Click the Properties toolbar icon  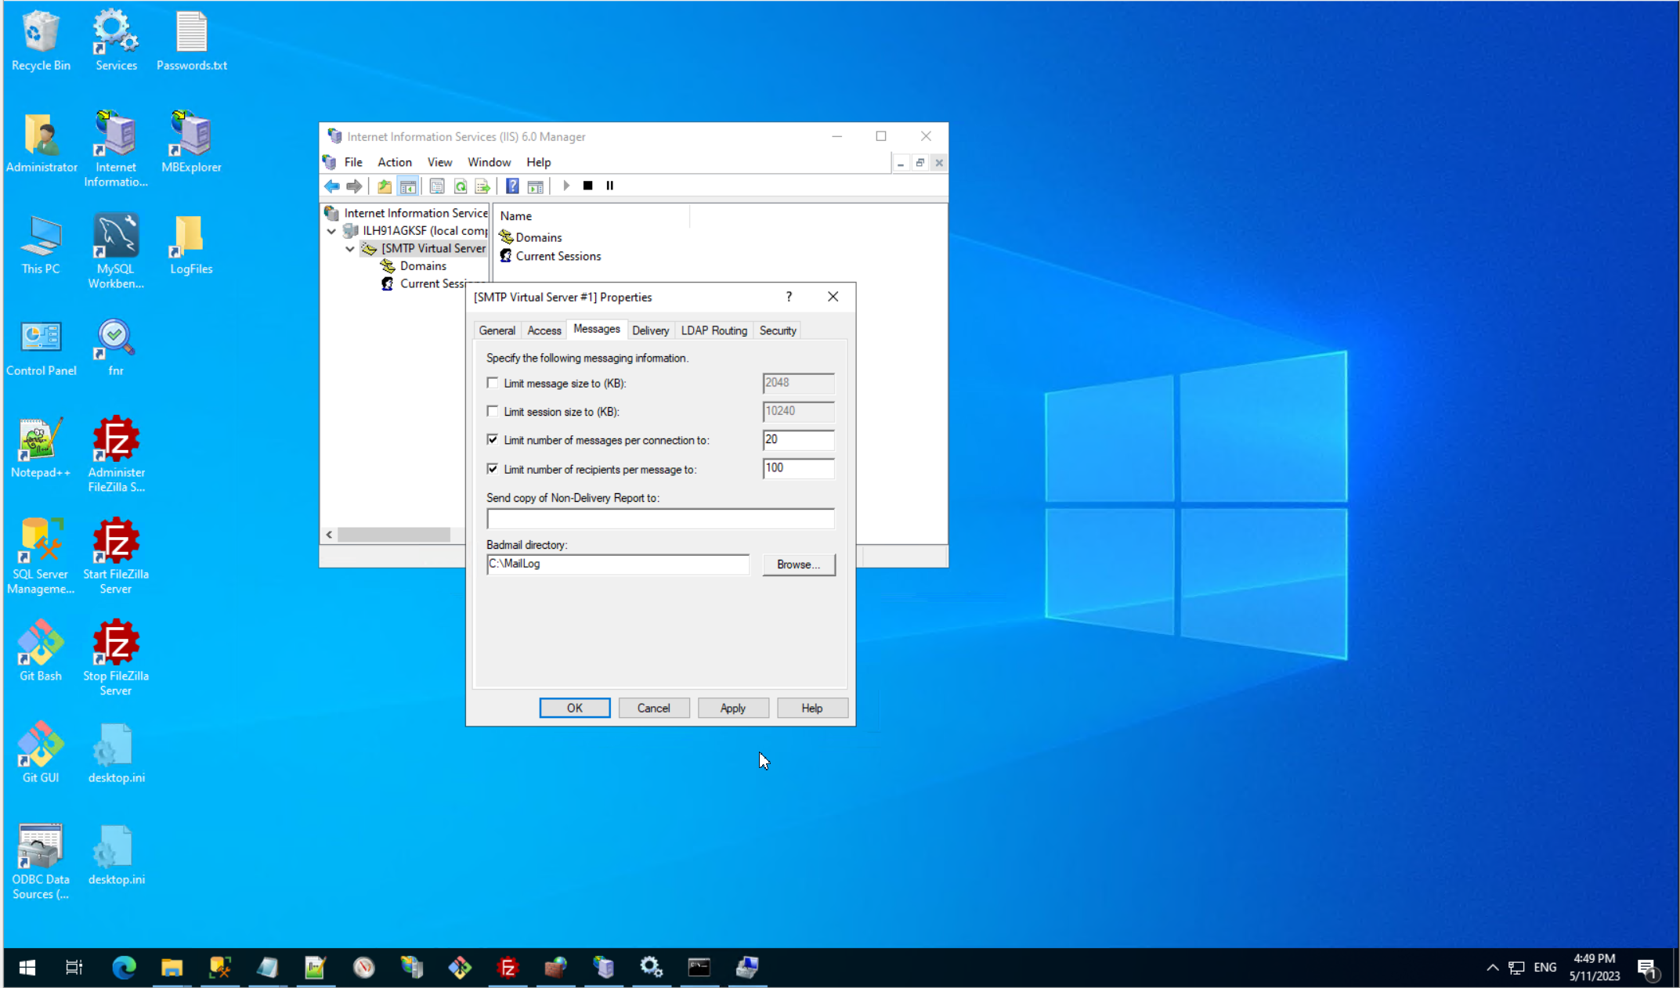tap(437, 186)
